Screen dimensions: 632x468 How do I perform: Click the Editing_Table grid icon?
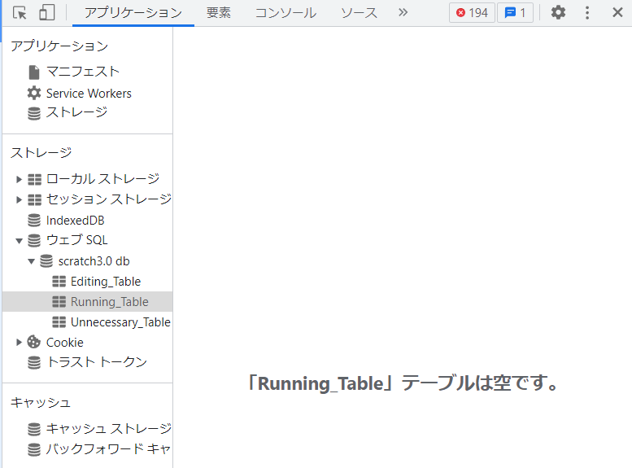click(59, 281)
